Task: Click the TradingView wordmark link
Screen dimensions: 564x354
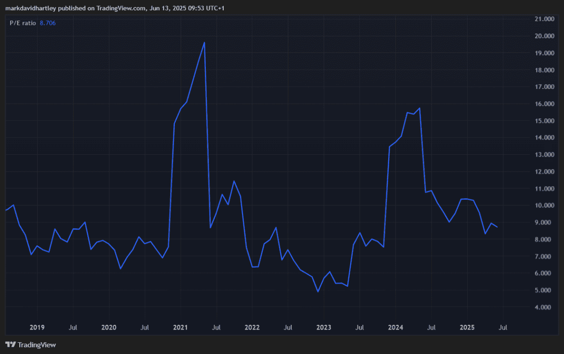Action: 37,345
